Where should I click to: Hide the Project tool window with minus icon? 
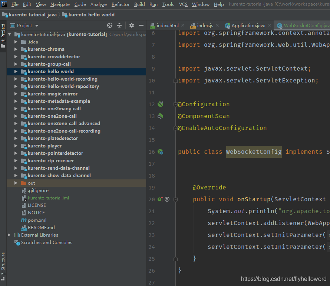(x=141, y=26)
